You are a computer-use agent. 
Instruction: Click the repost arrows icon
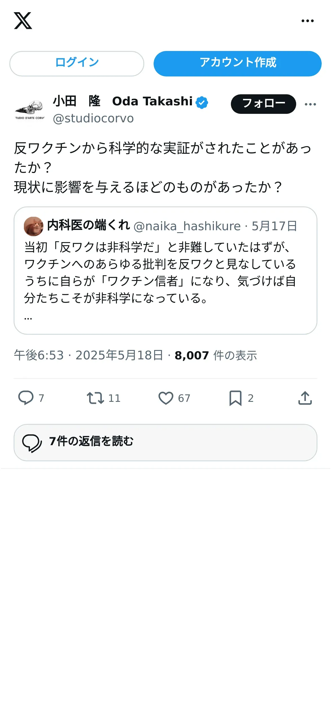(x=95, y=398)
